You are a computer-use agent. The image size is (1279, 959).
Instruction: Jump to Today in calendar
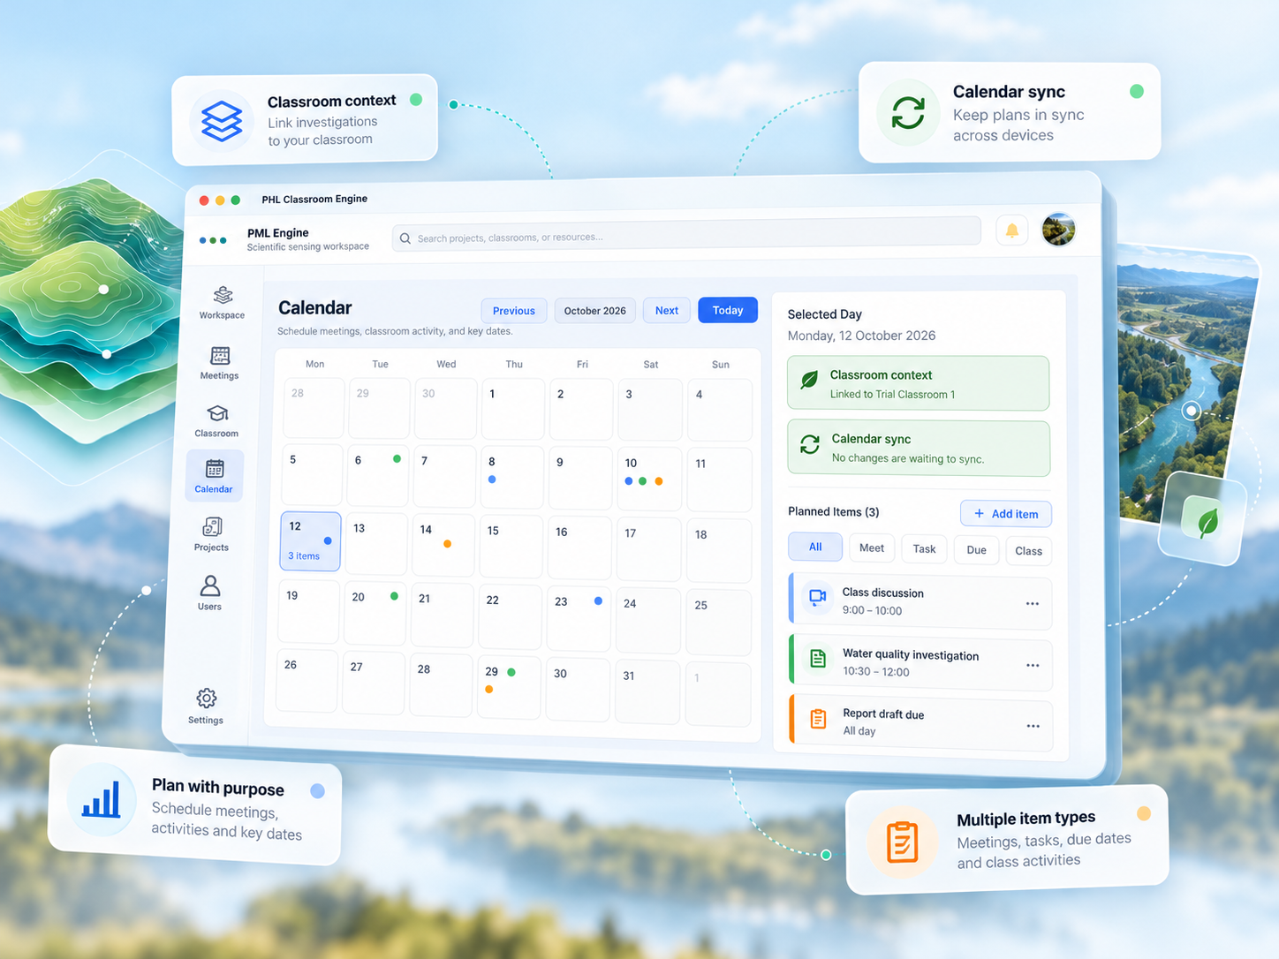click(728, 310)
